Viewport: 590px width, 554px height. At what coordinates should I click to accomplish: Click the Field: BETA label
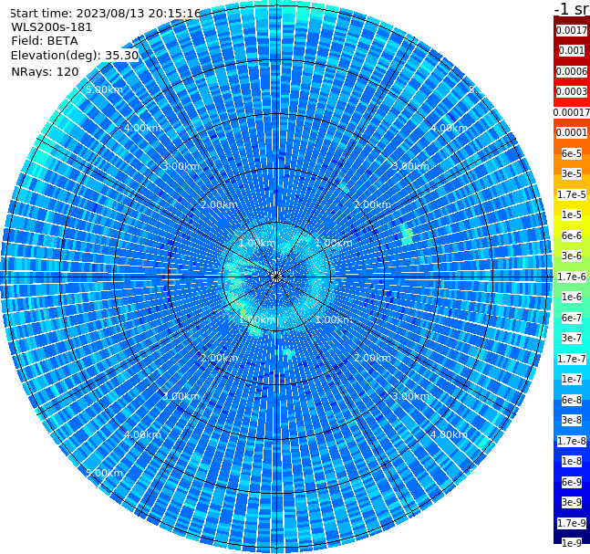[x=45, y=41]
